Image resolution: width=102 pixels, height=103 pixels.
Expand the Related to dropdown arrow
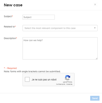[x=95, y=28]
